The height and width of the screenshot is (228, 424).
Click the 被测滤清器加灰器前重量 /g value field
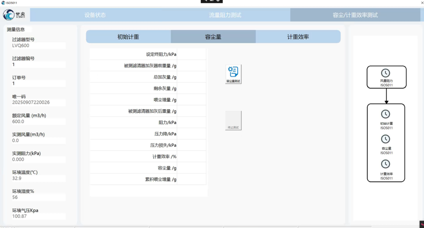click(191, 66)
